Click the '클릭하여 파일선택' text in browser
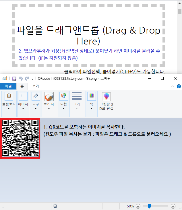The image size is (182, 210). pyautogui.click(x=82, y=71)
